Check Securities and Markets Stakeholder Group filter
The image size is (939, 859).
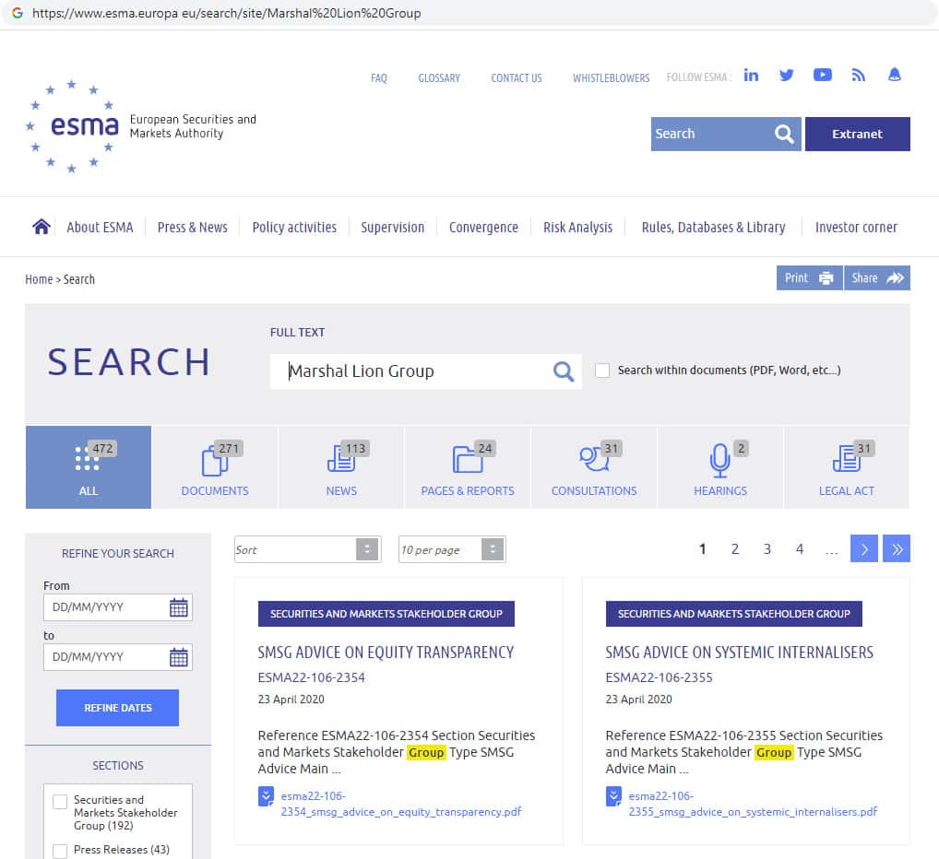click(60, 802)
